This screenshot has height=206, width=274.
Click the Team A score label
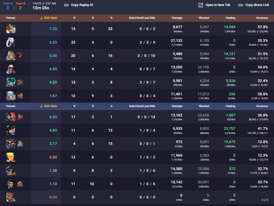(x=8, y=3)
